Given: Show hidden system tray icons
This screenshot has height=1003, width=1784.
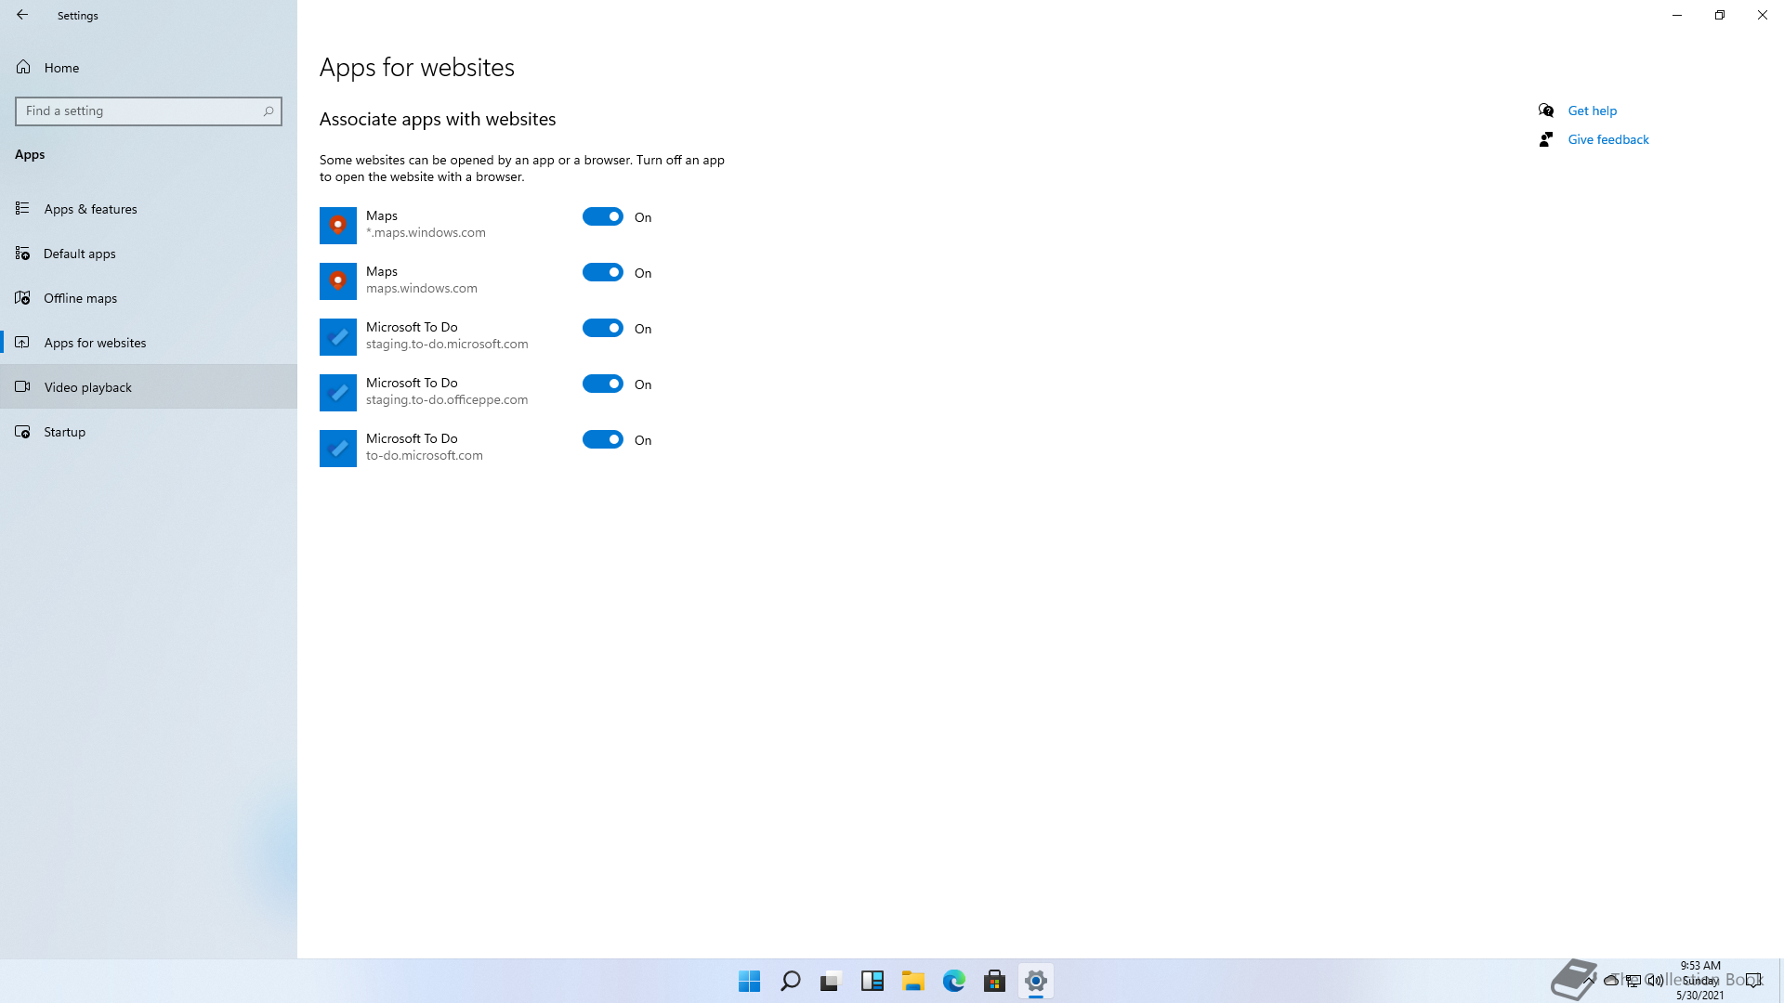Looking at the screenshot, I should click(1590, 980).
